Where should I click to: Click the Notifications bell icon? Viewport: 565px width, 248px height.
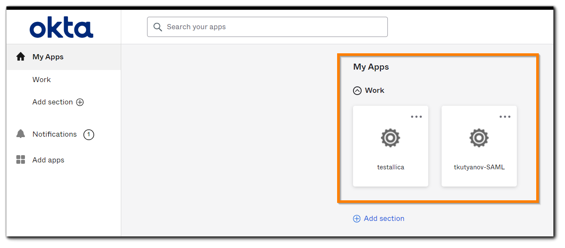click(21, 134)
